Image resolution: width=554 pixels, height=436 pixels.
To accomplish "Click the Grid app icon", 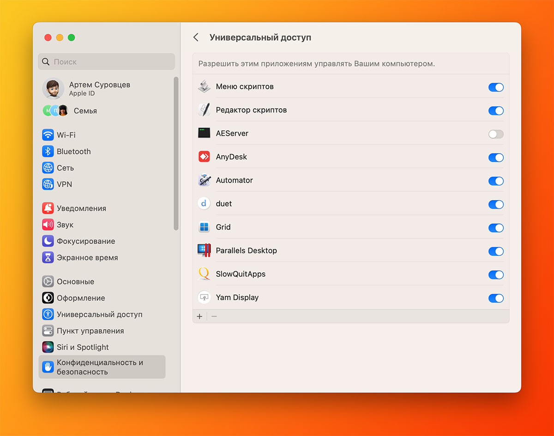I will click(204, 227).
